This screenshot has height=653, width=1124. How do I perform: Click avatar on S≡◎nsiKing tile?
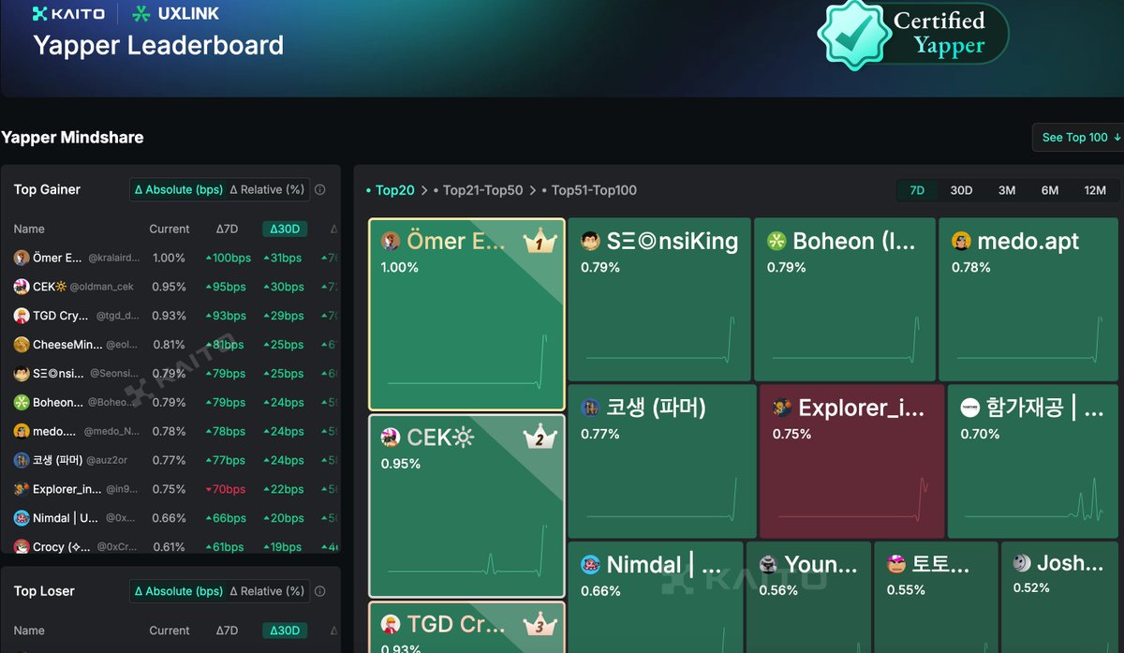pos(590,242)
